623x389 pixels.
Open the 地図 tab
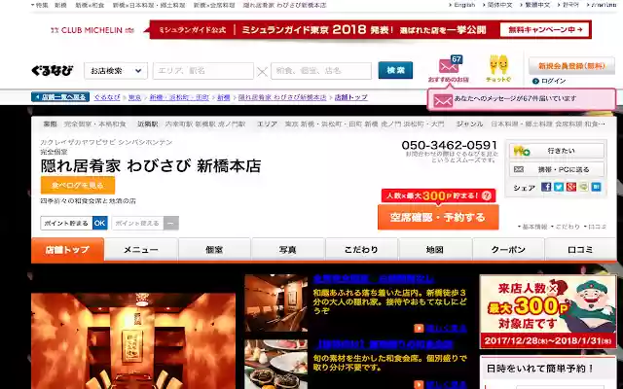(x=435, y=250)
